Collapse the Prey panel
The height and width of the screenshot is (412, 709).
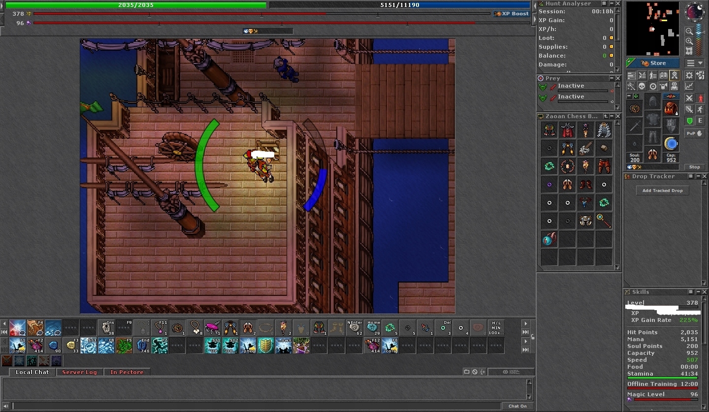point(611,78)
